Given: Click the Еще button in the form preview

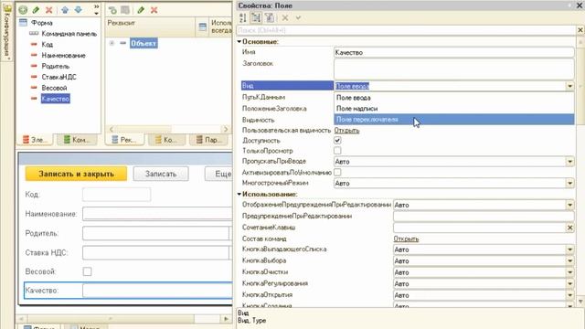Looking at the screenshot, I should tap(218, 175).
